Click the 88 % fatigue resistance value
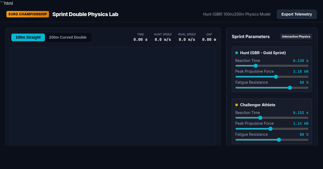Viewport: 323px width, 169px height. click(x=304, y=83)
